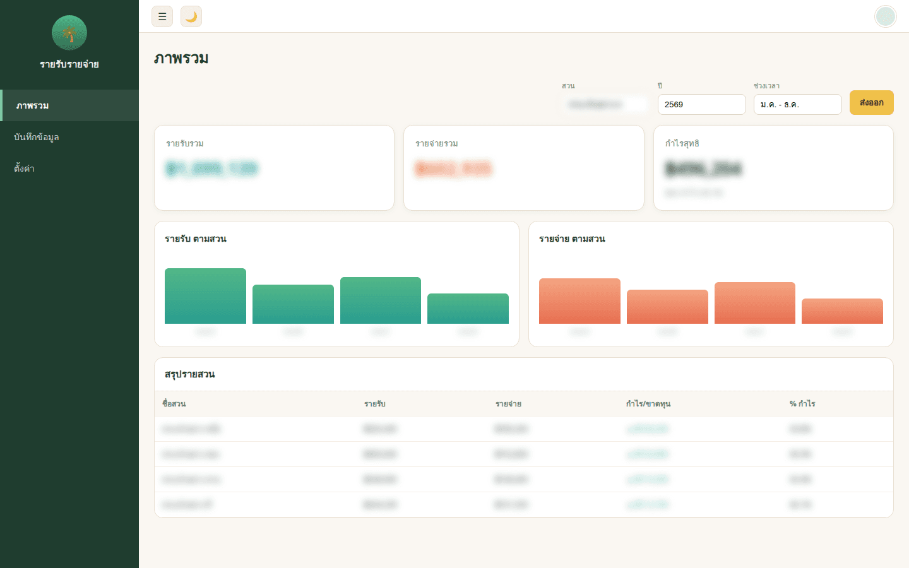Switch to dark mode with moon icon

pos(191,16)
